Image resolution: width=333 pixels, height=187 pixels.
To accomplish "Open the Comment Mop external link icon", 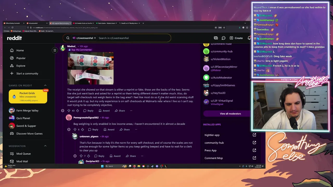I will pos(254,158).
